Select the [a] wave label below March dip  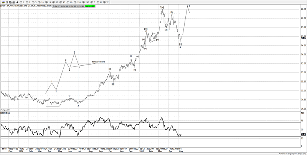166,30
